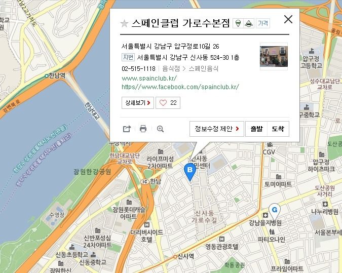View the restaurant storefront thumbnail photo

tap(274, 56)
